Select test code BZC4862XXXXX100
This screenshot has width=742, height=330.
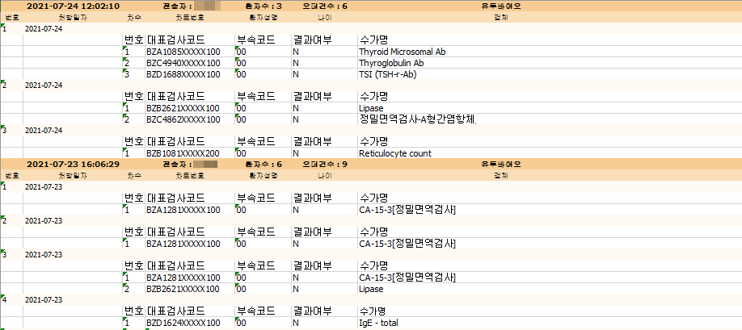[183, 119]
